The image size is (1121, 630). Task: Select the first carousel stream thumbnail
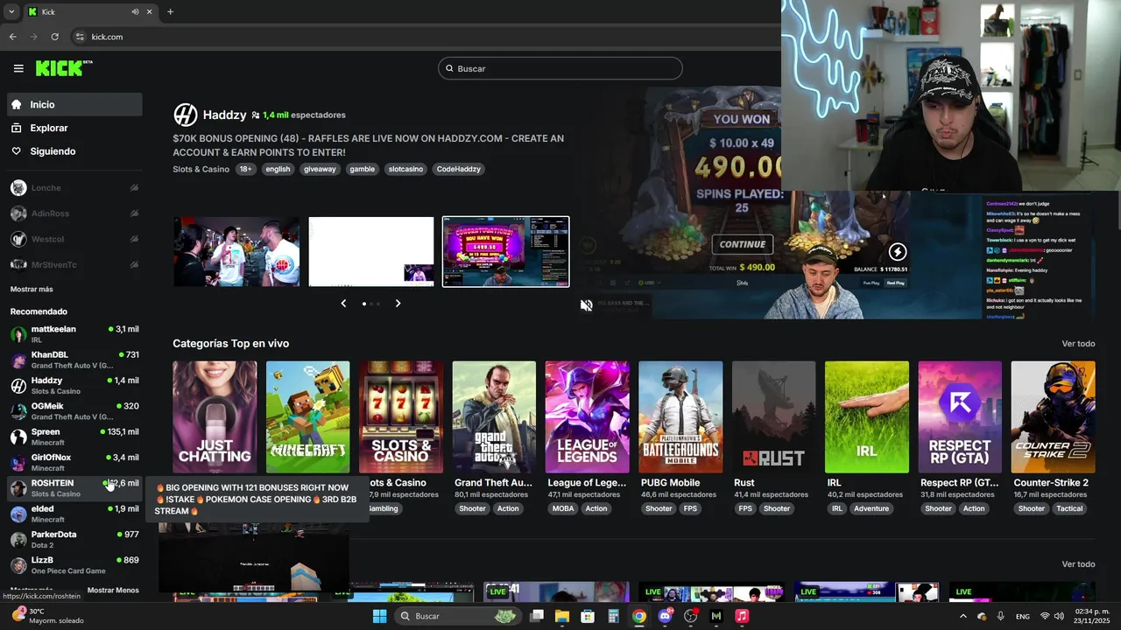236,252
